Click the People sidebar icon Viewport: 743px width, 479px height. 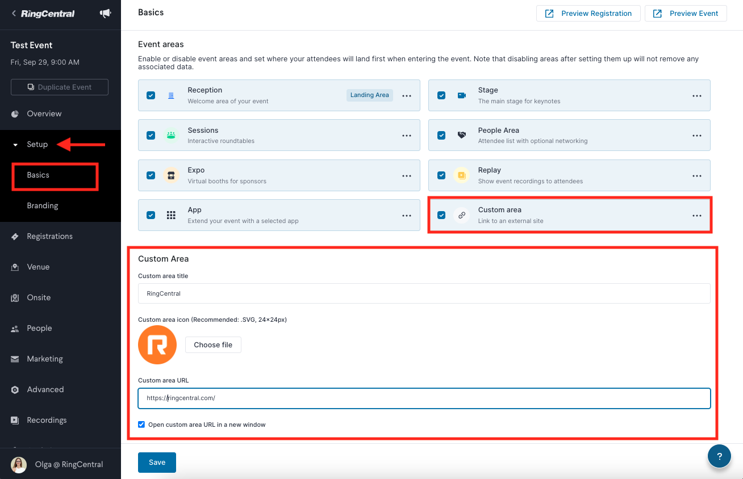(15, 329)
